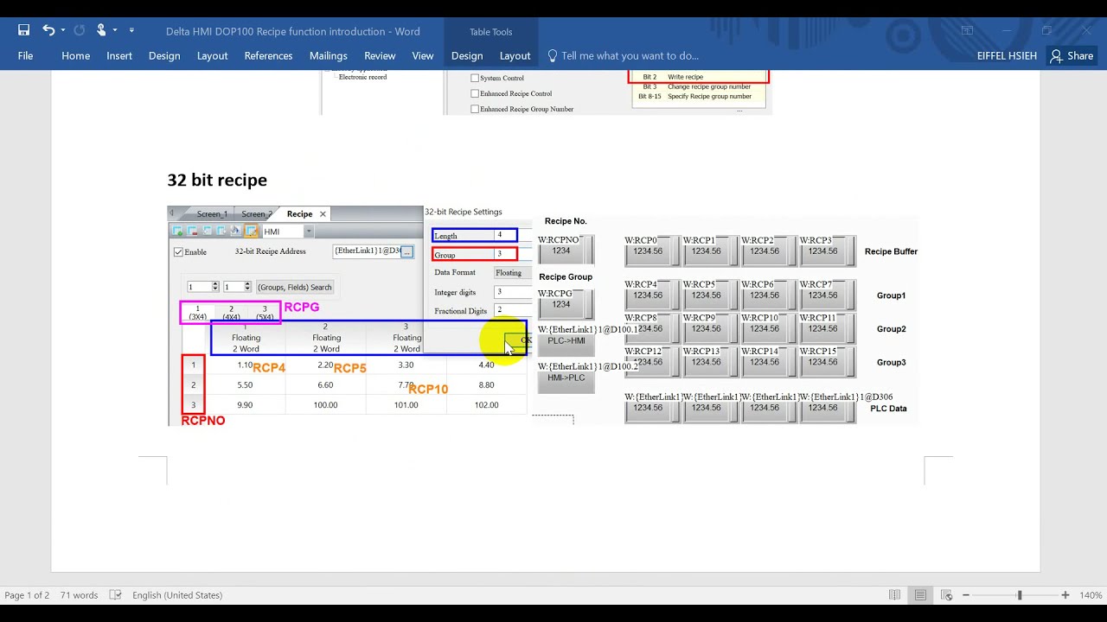Click the Electronic record tree item

pyautogui.click(x=362, y=77)
